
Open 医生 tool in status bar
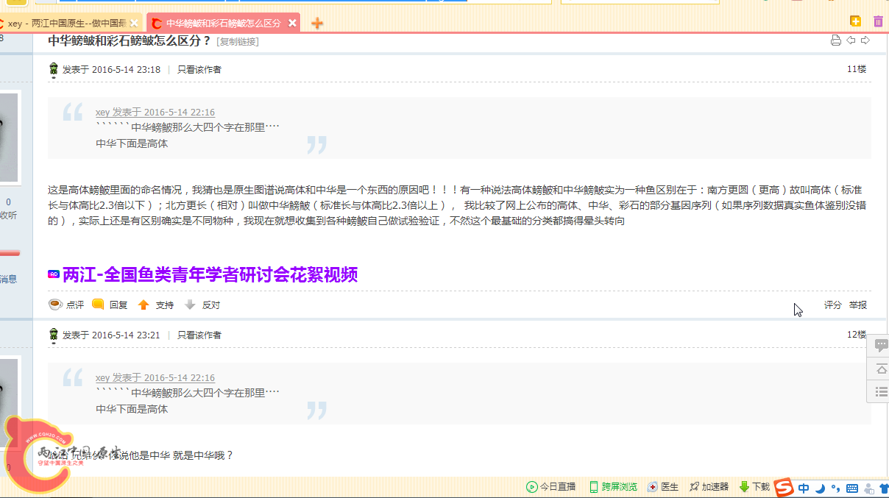pos(662,487)
